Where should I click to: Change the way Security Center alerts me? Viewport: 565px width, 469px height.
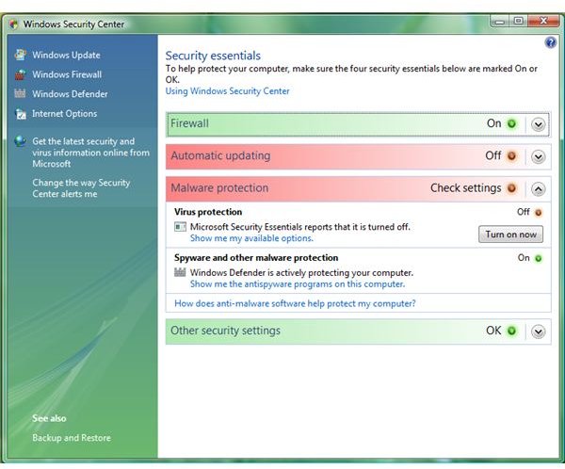(x=81, y=188)
